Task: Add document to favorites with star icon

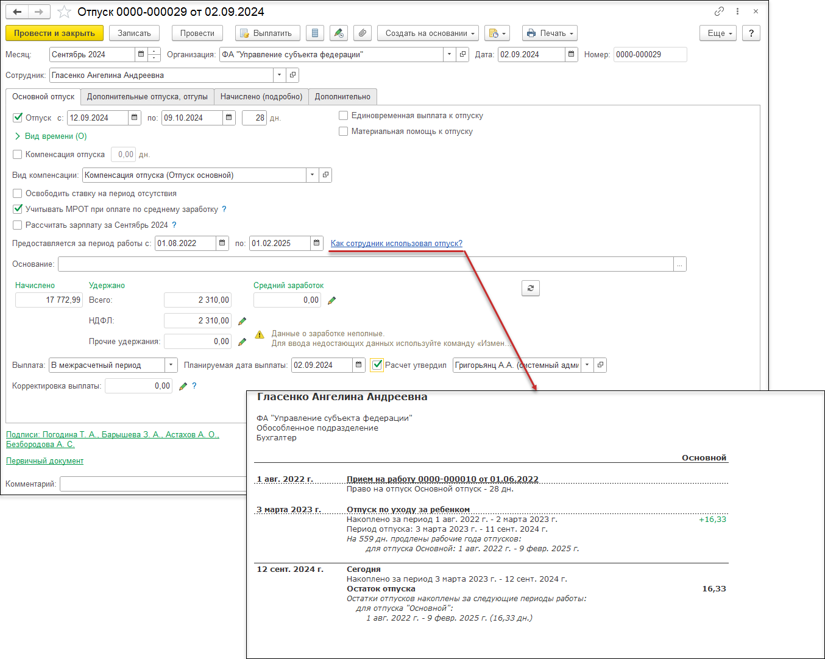Action: (x=63, y=12)
